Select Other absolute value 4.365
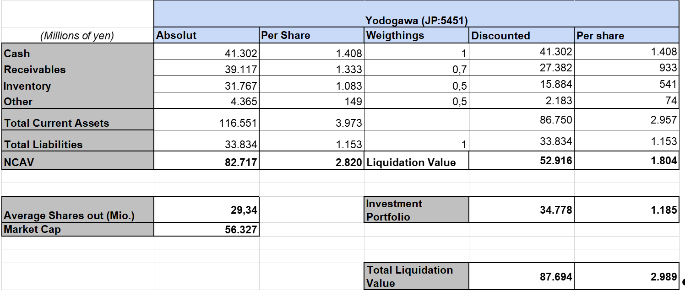This screenshot has height=291, width=685. pyautogui.click(x=207, y=101)
